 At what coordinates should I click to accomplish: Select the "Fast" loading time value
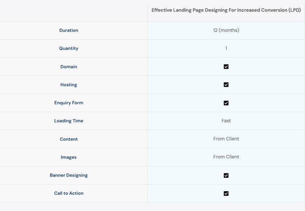click(226, 121)
